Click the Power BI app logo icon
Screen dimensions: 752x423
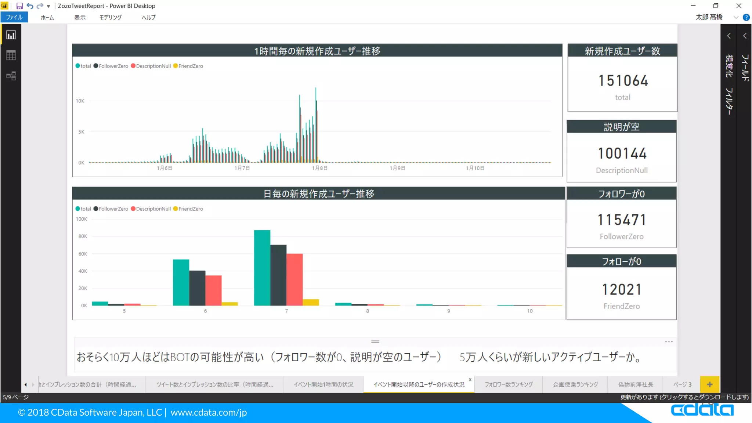(x=4, y=6)
